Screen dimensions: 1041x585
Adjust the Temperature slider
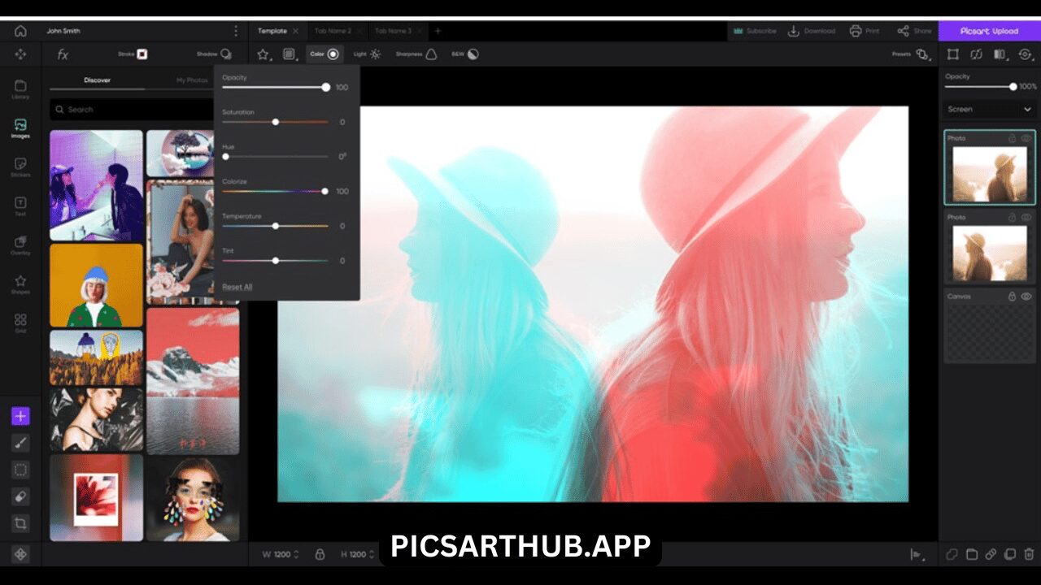[275, 226]
